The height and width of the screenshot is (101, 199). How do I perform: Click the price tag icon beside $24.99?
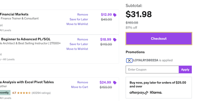(x=115, y=83)
